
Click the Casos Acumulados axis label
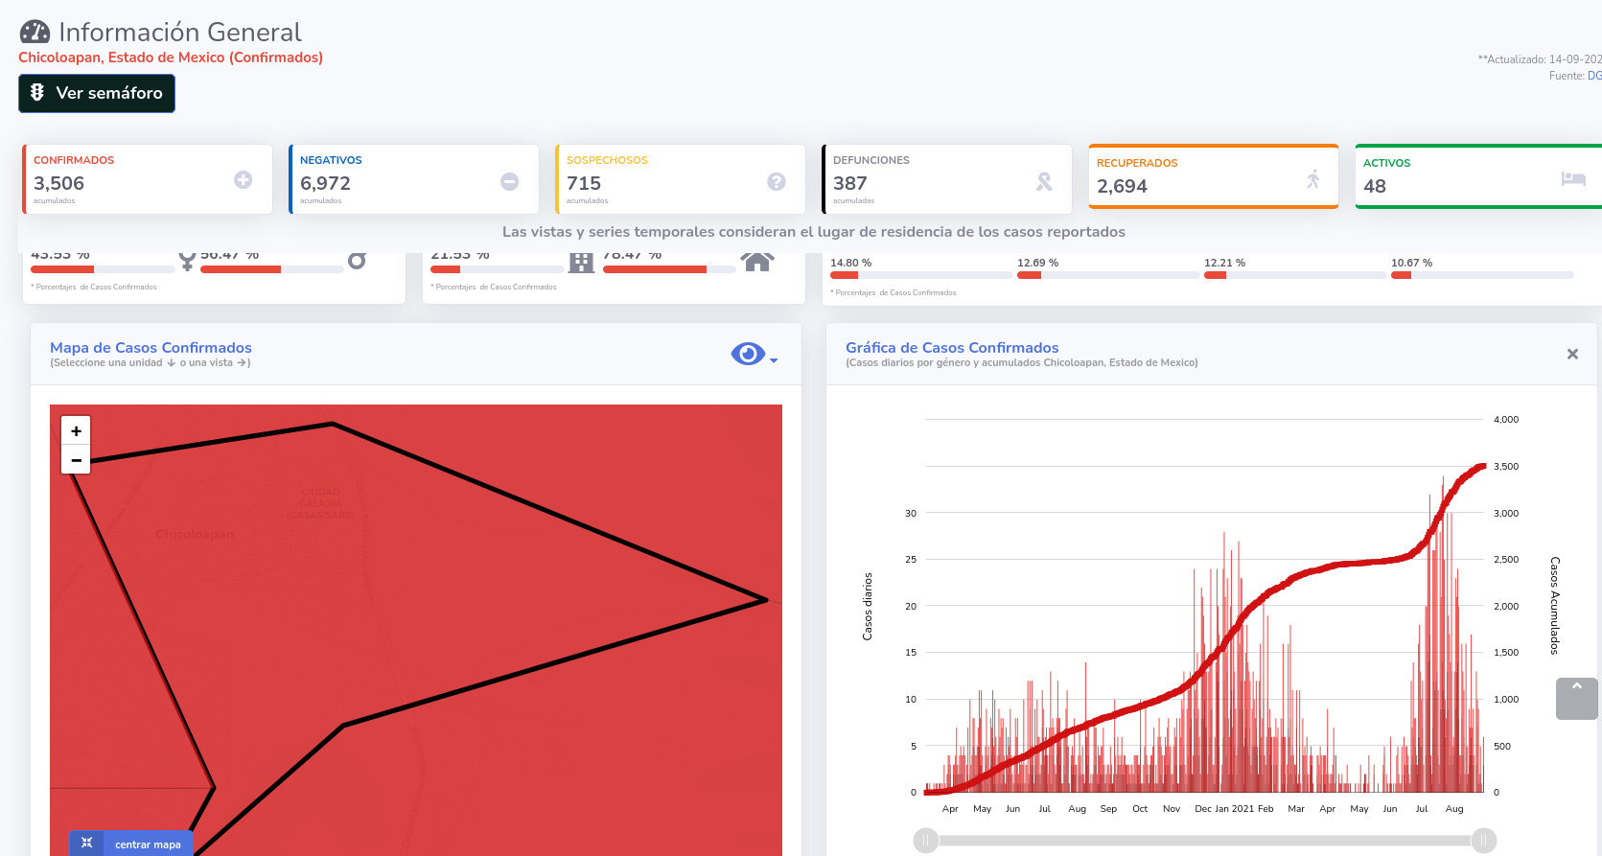click(1555, 606)
